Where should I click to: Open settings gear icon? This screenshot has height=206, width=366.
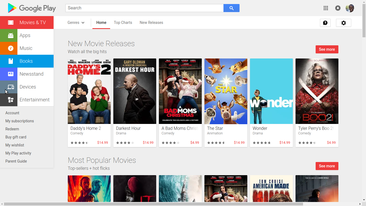(x=343, y=23)
